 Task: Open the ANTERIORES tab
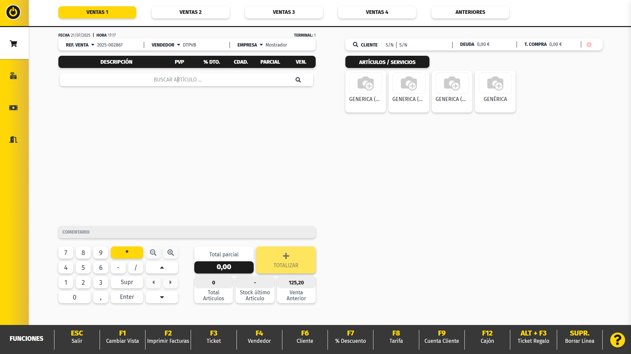[470, 12]
